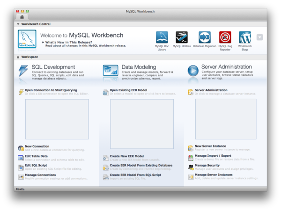This screenshot has height=211, width=281.
Task: Click inside the empty EER models list box
Action: [142, 124]
